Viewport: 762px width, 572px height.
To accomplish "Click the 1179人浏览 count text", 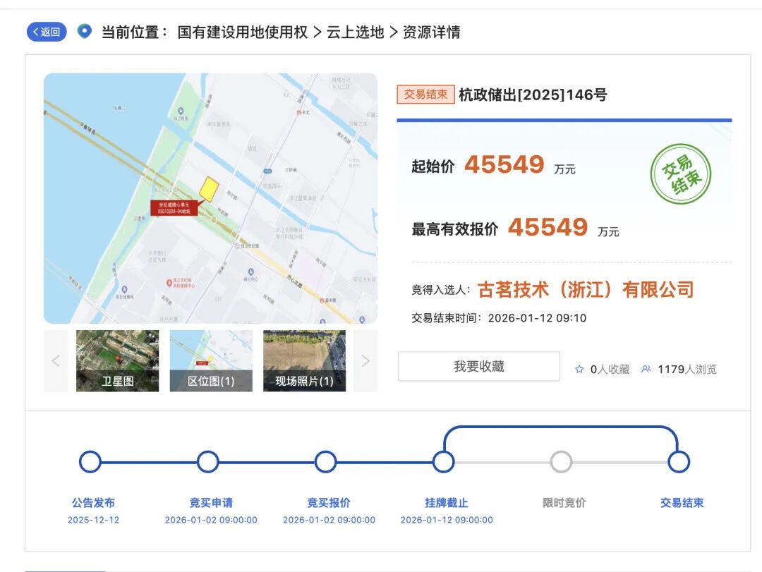I will (x=687, y=370).
